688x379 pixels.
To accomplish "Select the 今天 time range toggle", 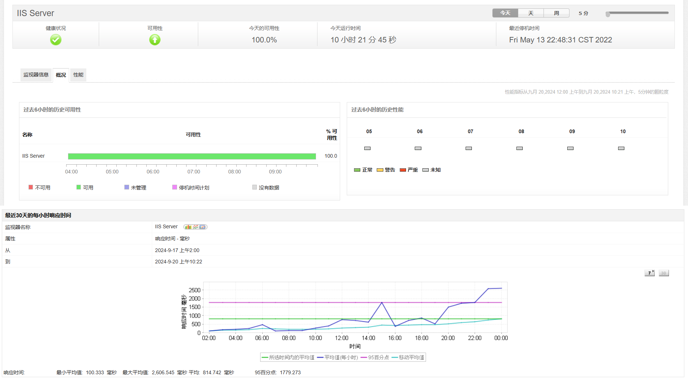I will pyautogui.click(x=505, y=13).
